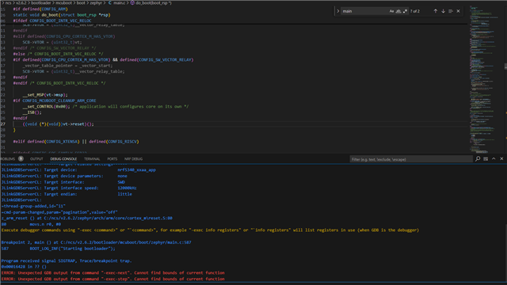Close the find widget
Screen dimensions: 507x285
coord(458,11)
